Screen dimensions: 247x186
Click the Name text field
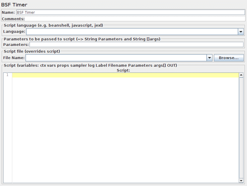[130, 13]
